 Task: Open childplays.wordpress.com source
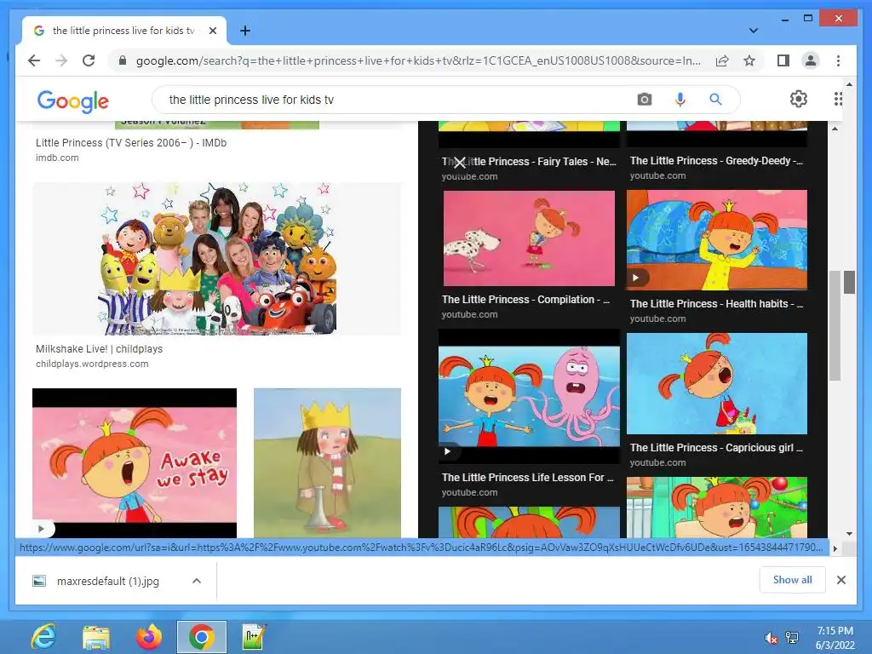[x=92, y=364]
